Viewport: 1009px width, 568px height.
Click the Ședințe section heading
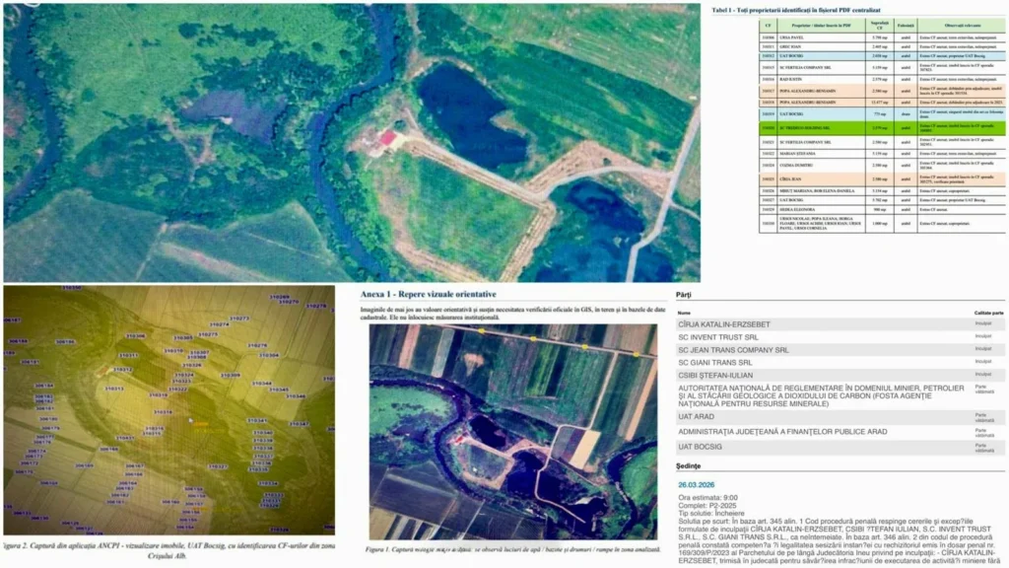pyautogui.click(x=688, y=465)
